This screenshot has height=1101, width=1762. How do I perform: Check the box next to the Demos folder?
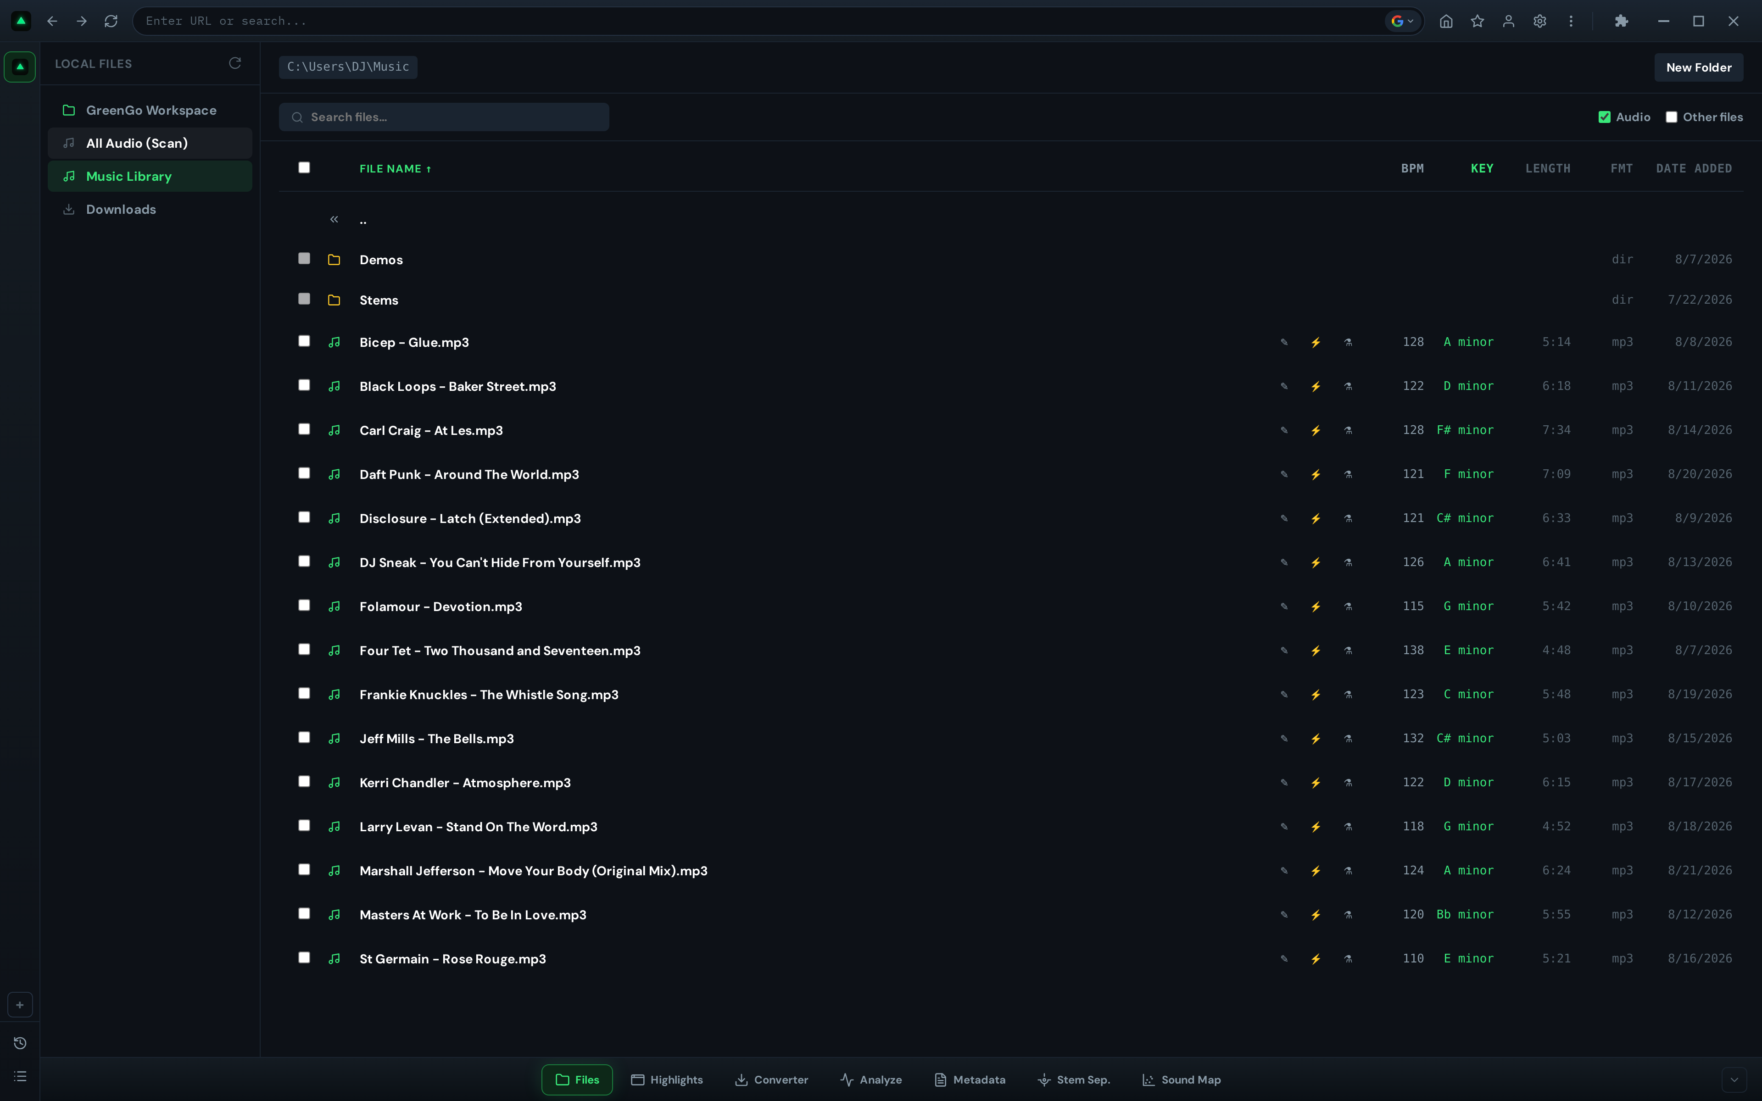[304, 258]
